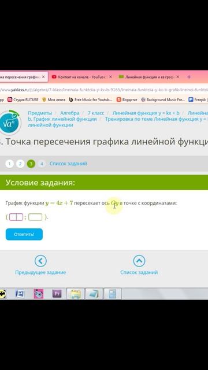Open bottom Список заданий link
Viewport: 208px width, 370px height.
(139, 272)
